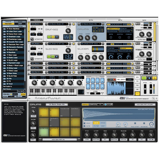Toggle the yellow latch lock button next to master stop
161x161 pixels.
pos(154,78)
